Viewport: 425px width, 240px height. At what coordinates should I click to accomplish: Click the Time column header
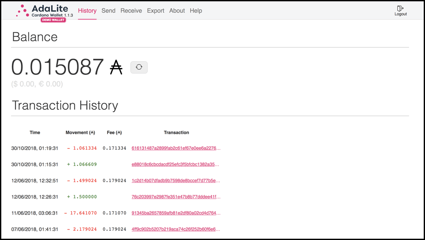click(x=35, y=133)
